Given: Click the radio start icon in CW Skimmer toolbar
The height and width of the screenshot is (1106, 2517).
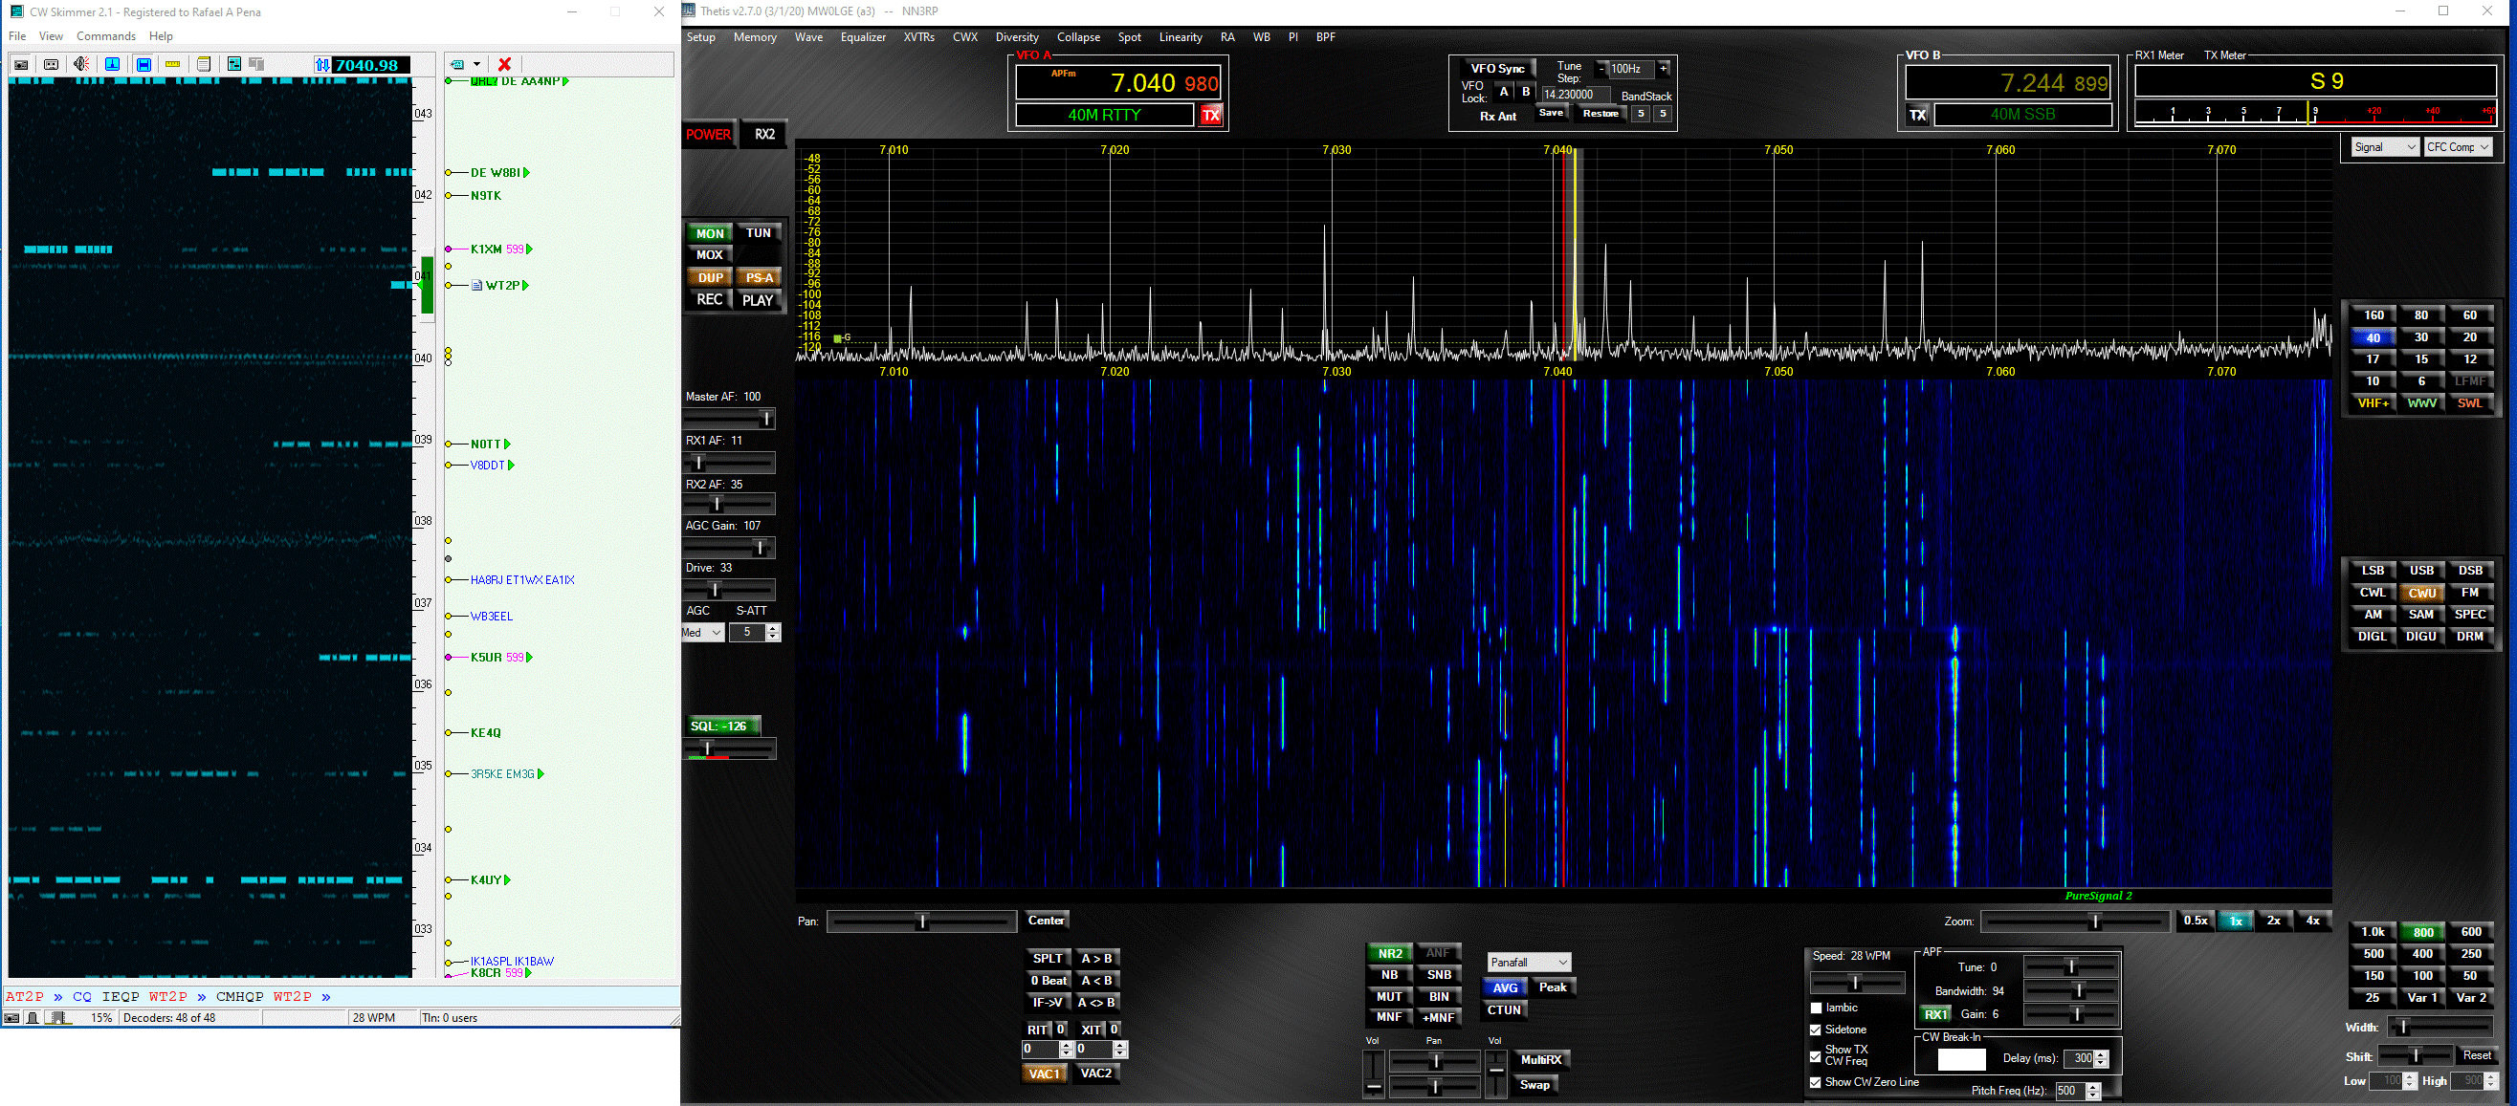Looking at the screenshot, I should point(20,64).
